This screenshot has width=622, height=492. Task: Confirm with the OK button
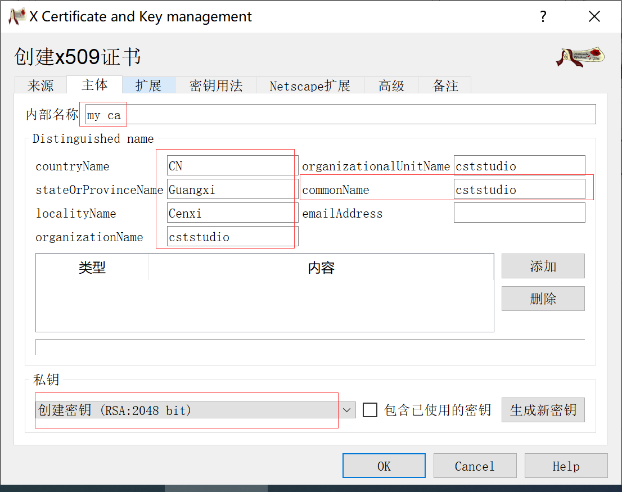384,466
